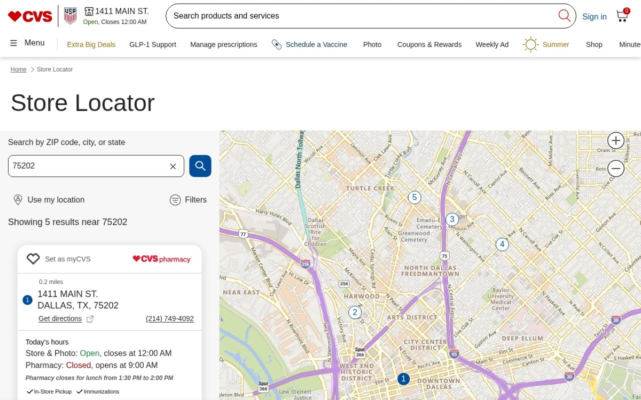Screen dimensions: 641x400
Task: Select Coupons & Rewards in the navigation
Action: pyautogui.click(x=429, y=44)
